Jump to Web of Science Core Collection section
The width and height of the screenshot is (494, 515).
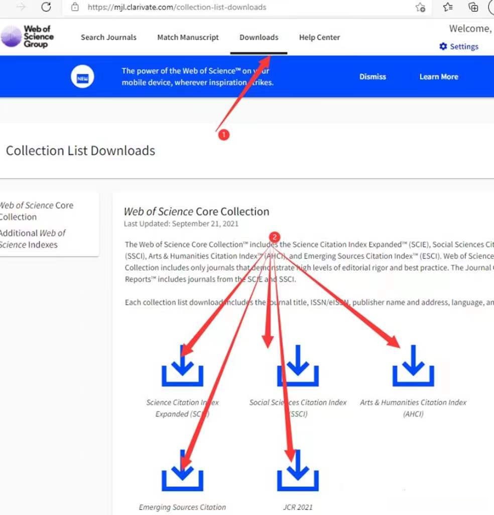(x=36, y=211)
